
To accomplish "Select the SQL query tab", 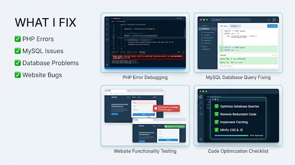I will (x=224, y=26).
